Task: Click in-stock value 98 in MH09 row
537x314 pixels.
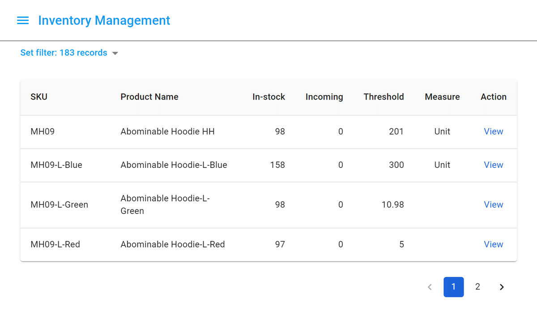Action: click(x=280, y=131)
